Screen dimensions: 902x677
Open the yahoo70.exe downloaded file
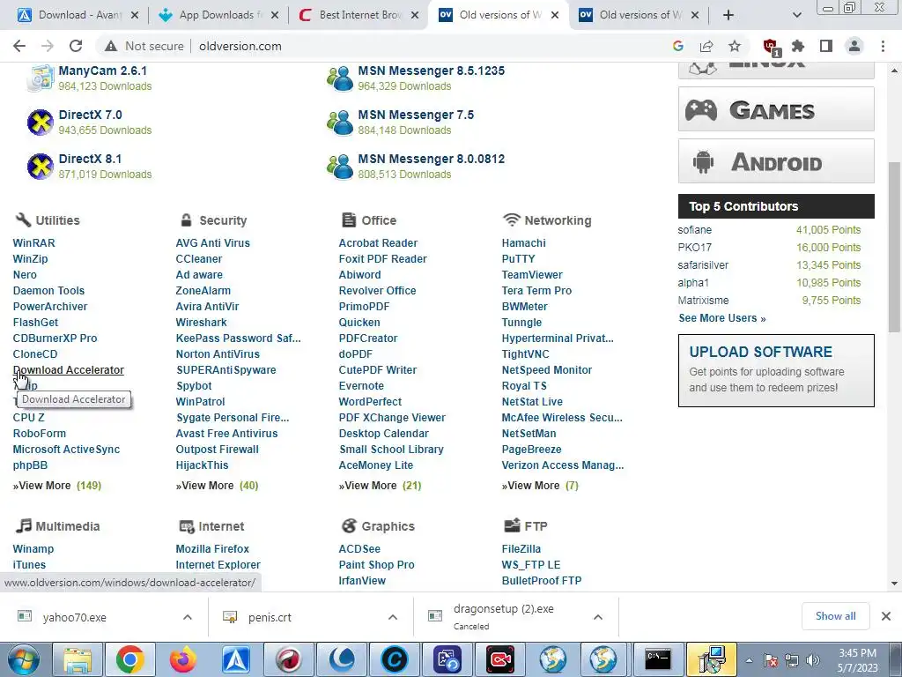[74, 617]
